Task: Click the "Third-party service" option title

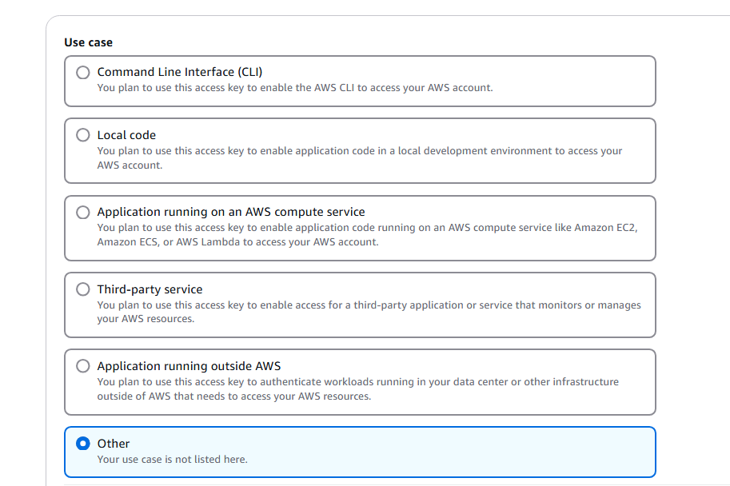Action: (x=150, y=289)
